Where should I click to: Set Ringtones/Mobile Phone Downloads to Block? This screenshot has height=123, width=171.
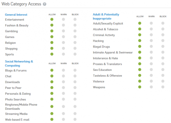pyautogui.click(x=75, y=106)
